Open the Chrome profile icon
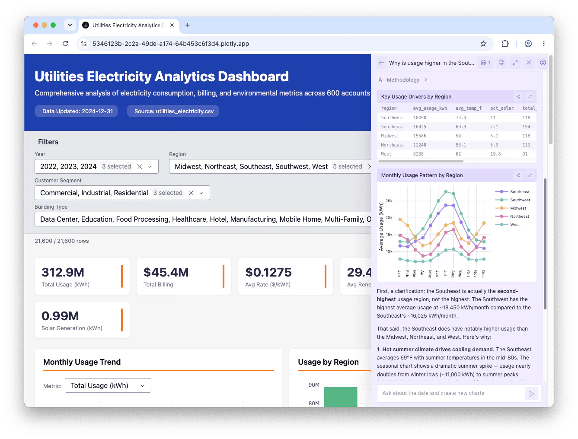Image resolution: width=578 pixels, height=439 pixels. pyautogui.click(x=528, y=44)
